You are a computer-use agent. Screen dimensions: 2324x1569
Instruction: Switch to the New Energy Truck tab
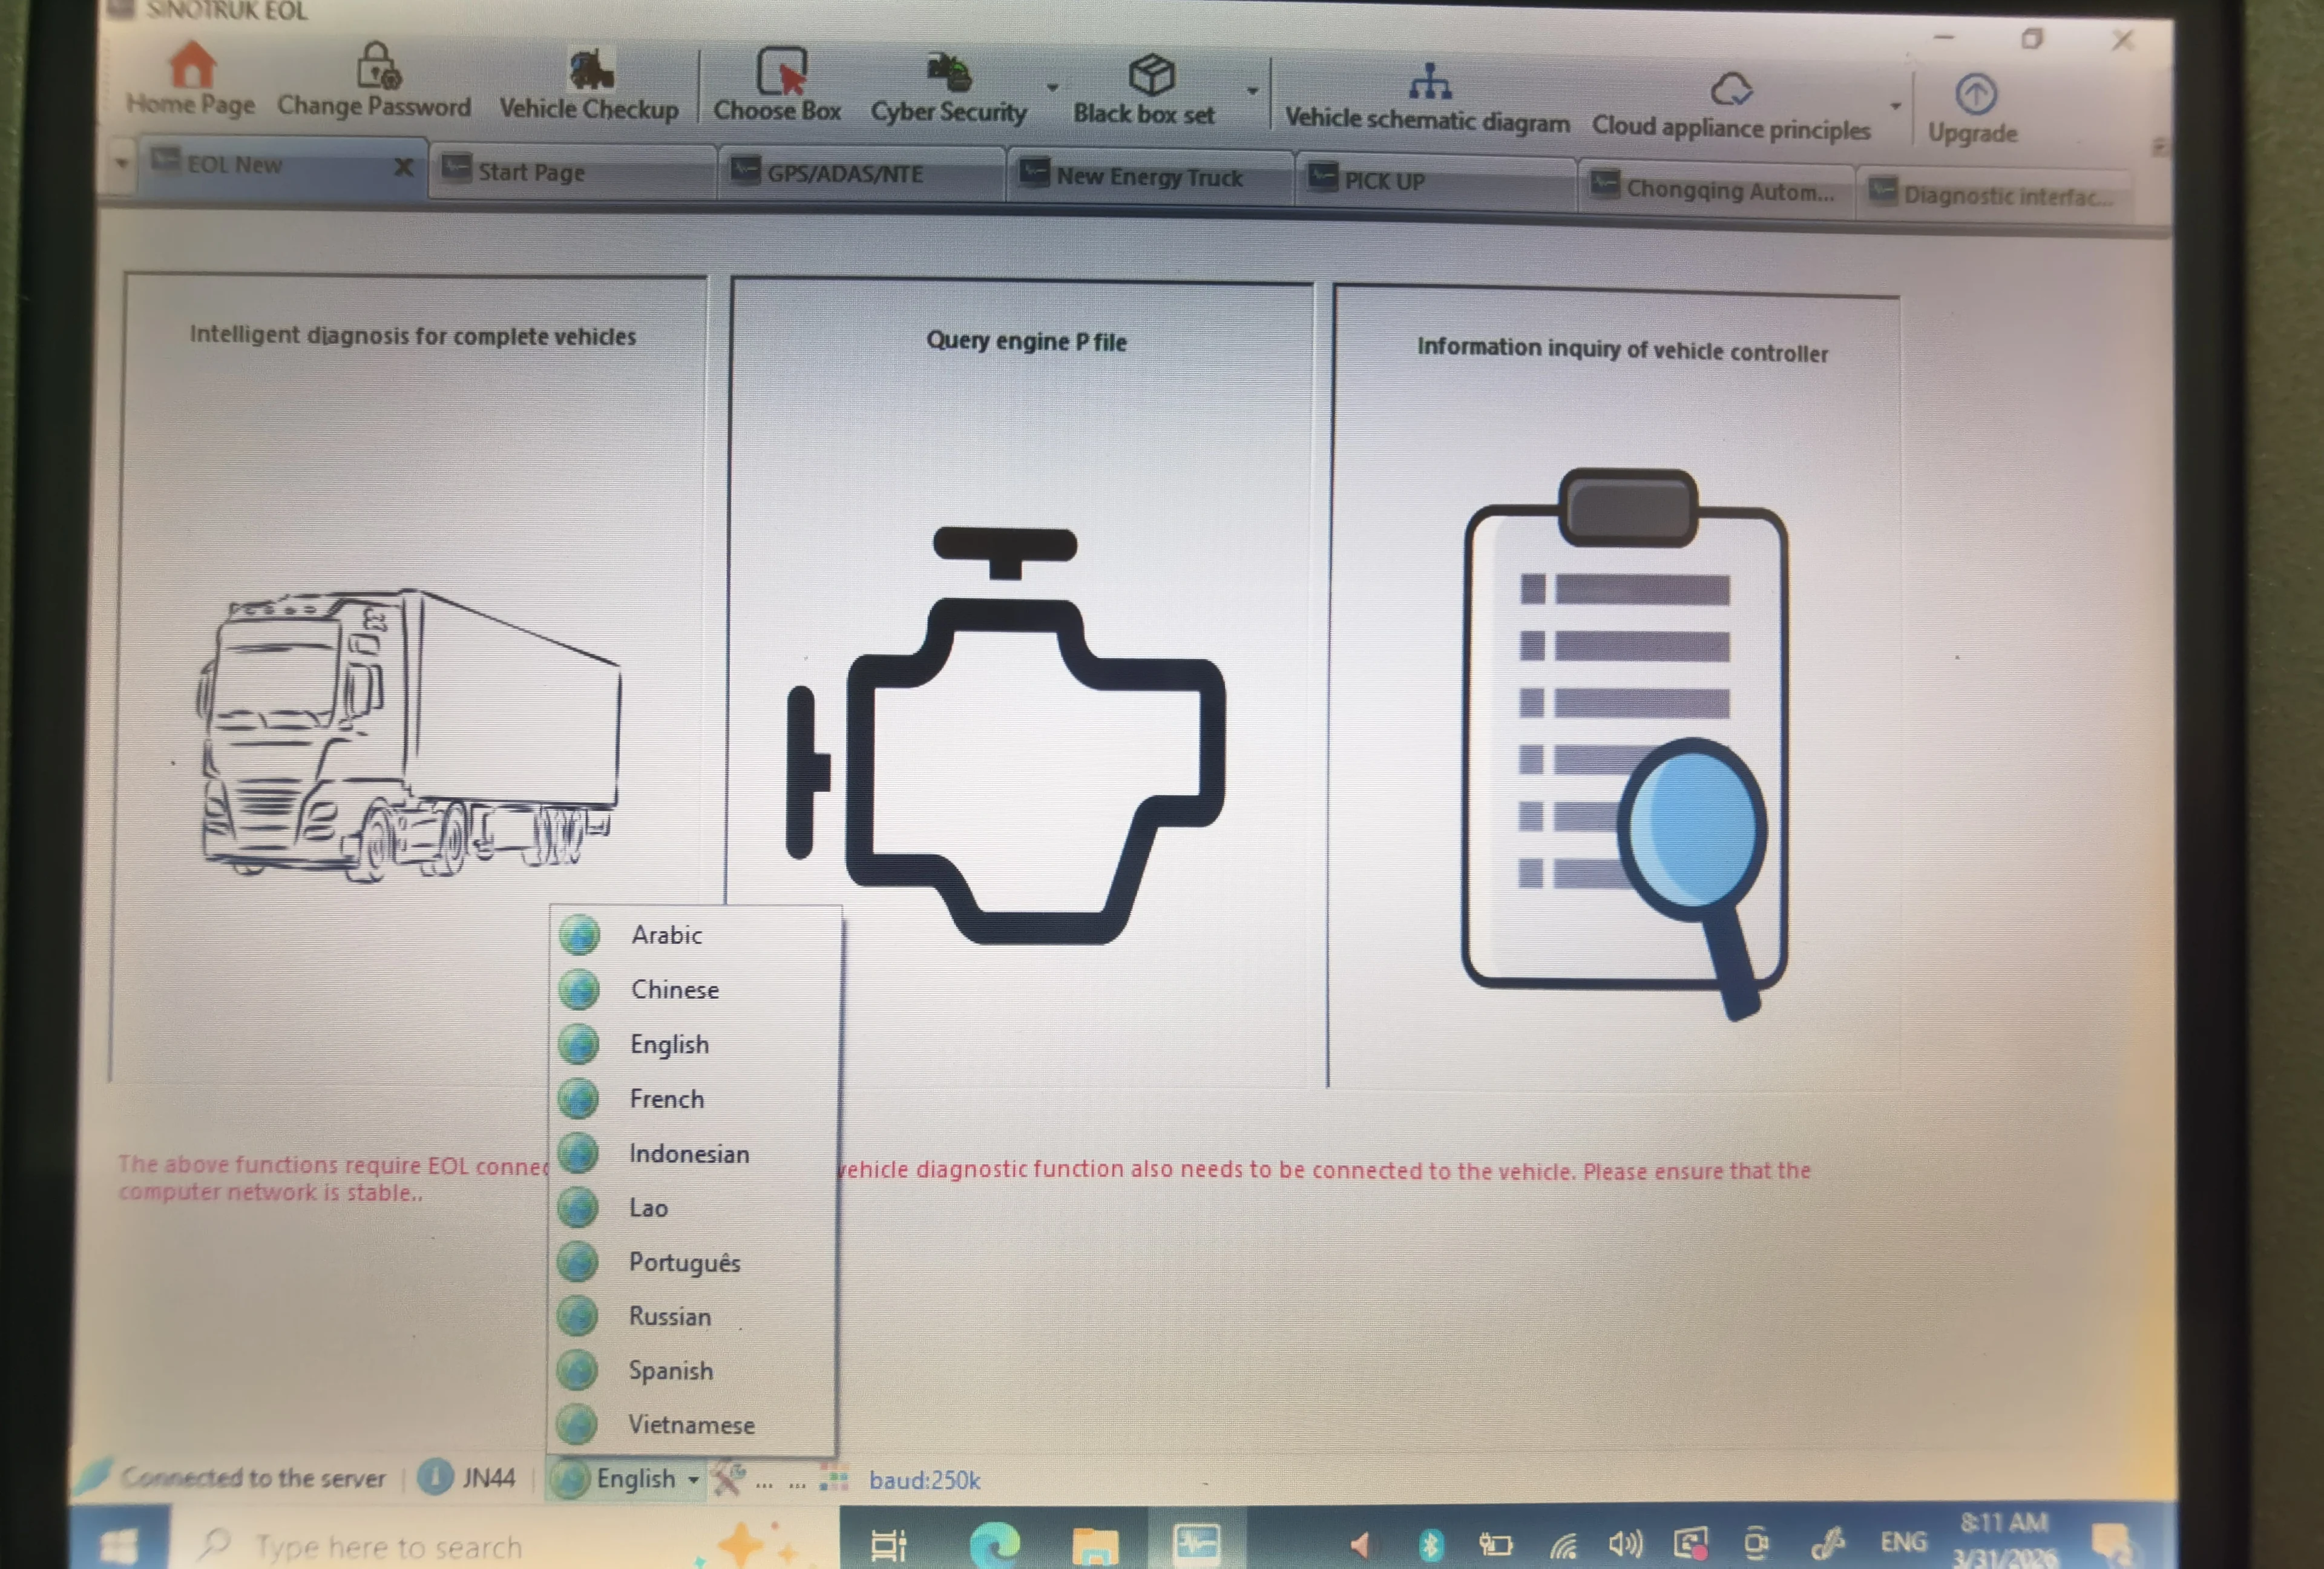click(1148, 177)
